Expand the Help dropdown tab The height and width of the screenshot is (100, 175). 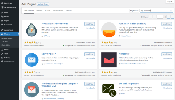170,2
